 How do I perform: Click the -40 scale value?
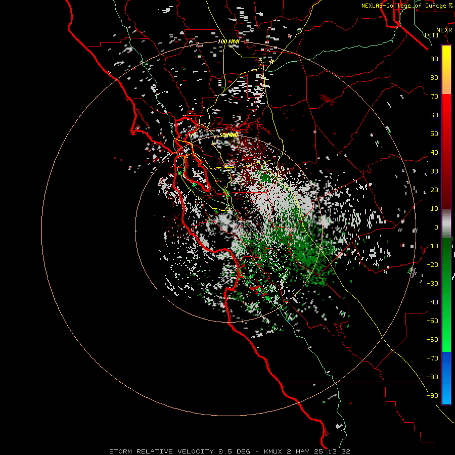pyautogui.click(x=432, y=302)
